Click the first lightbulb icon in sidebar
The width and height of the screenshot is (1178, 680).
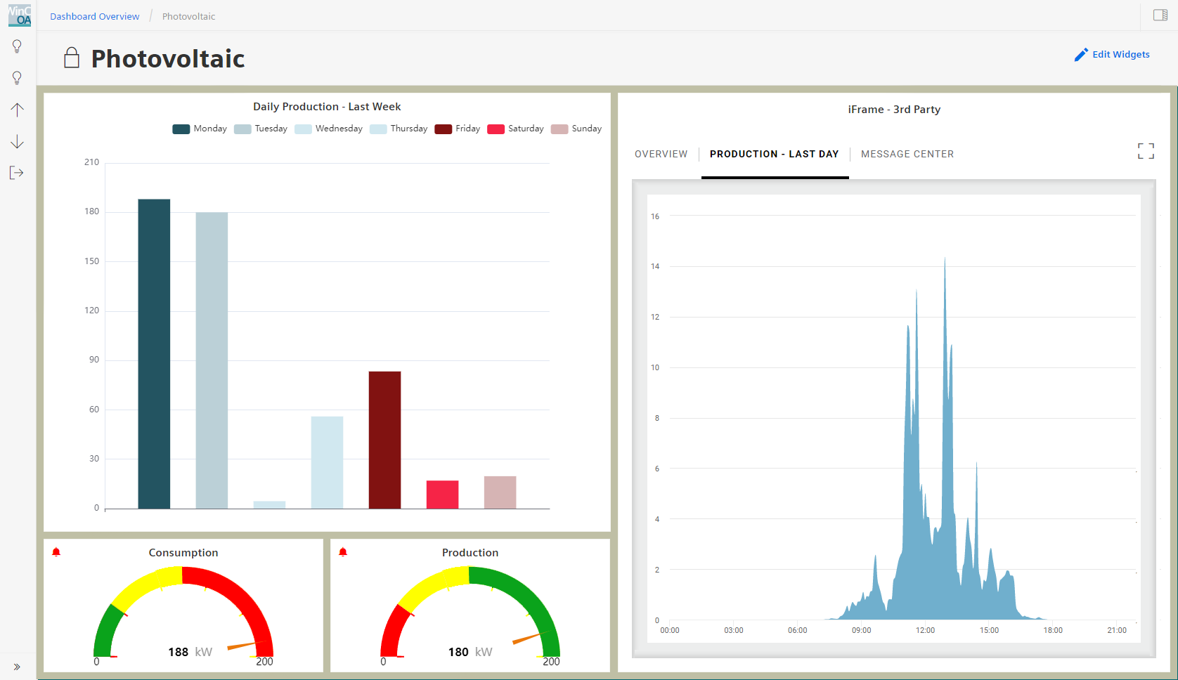(x=17, y=46)
